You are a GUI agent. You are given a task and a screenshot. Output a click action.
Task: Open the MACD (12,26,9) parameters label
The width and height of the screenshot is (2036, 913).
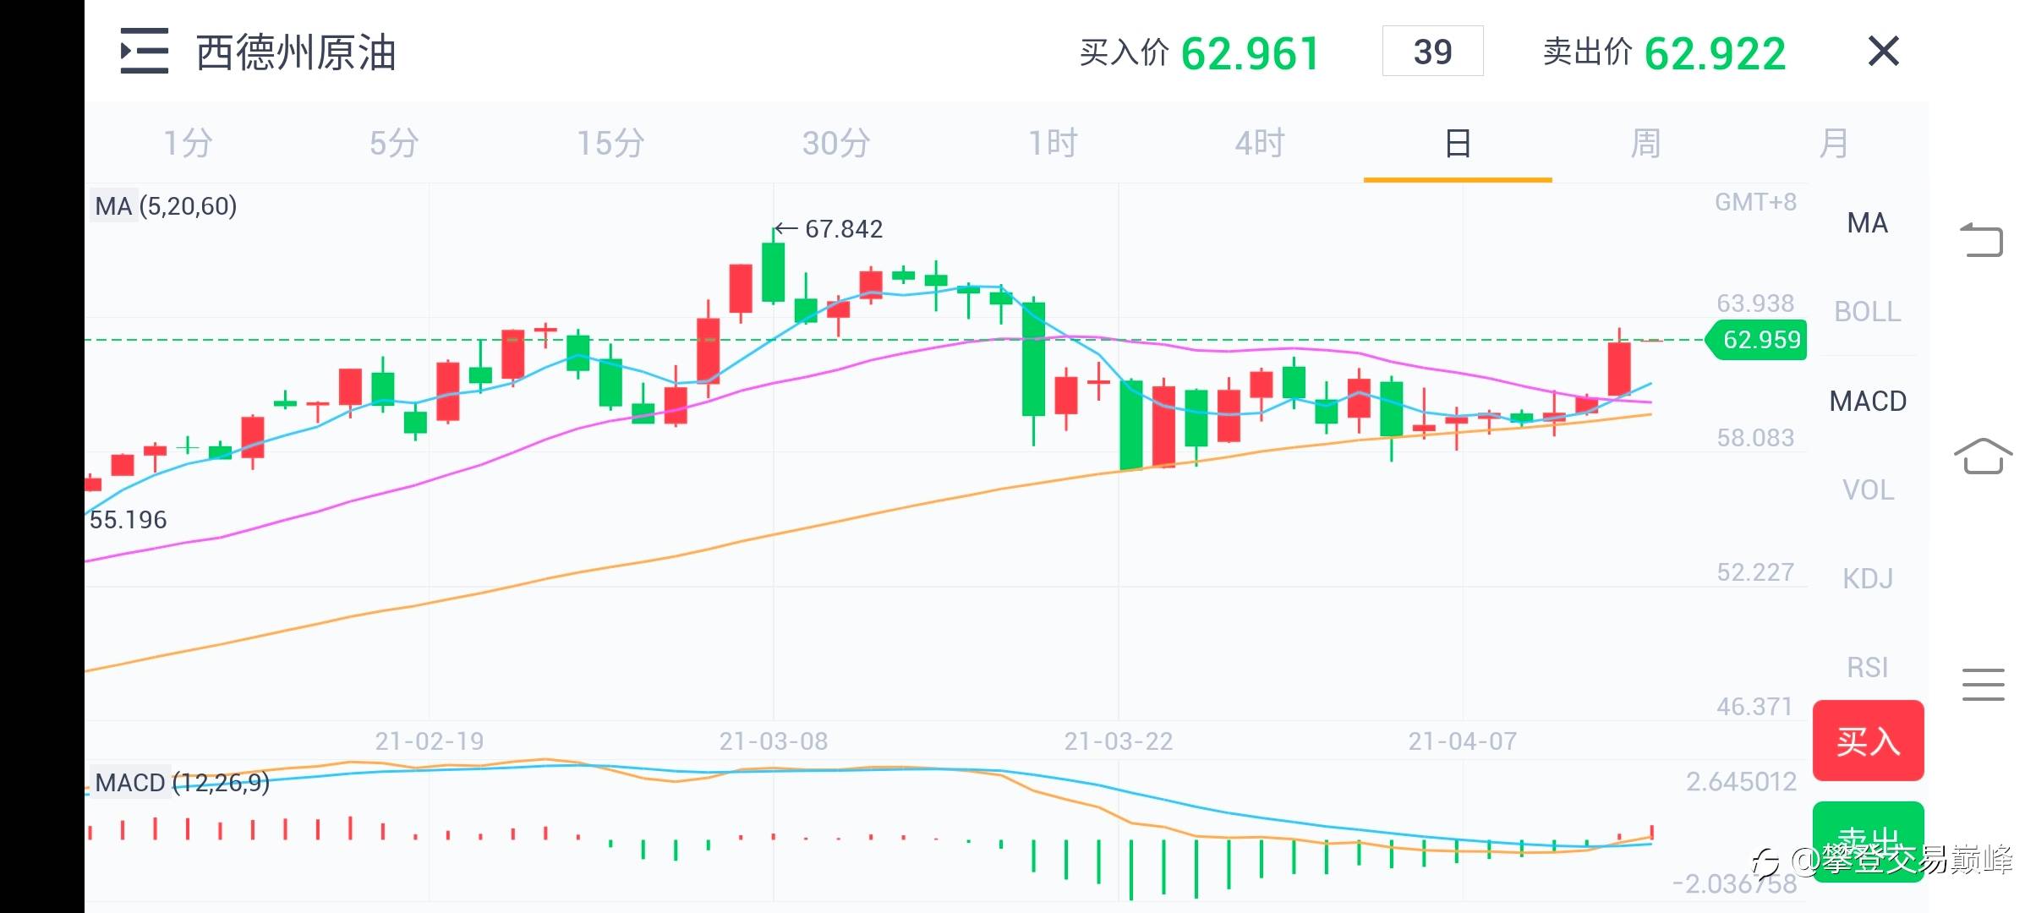coord(182,783)
